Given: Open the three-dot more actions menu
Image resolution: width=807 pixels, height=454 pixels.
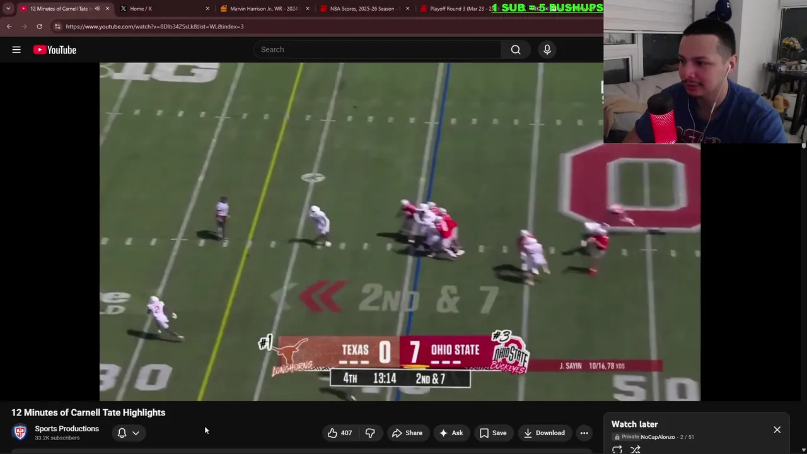Looking at the screenshot, I should click(584, 433).
